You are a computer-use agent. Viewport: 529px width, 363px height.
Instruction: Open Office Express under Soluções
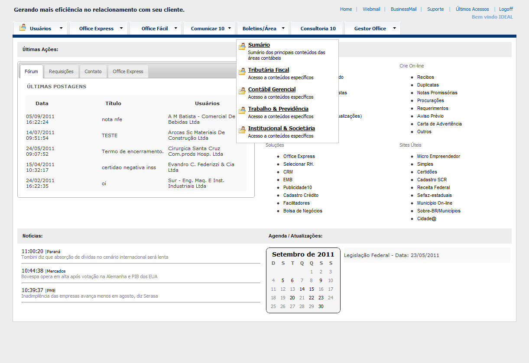(299, 156)
